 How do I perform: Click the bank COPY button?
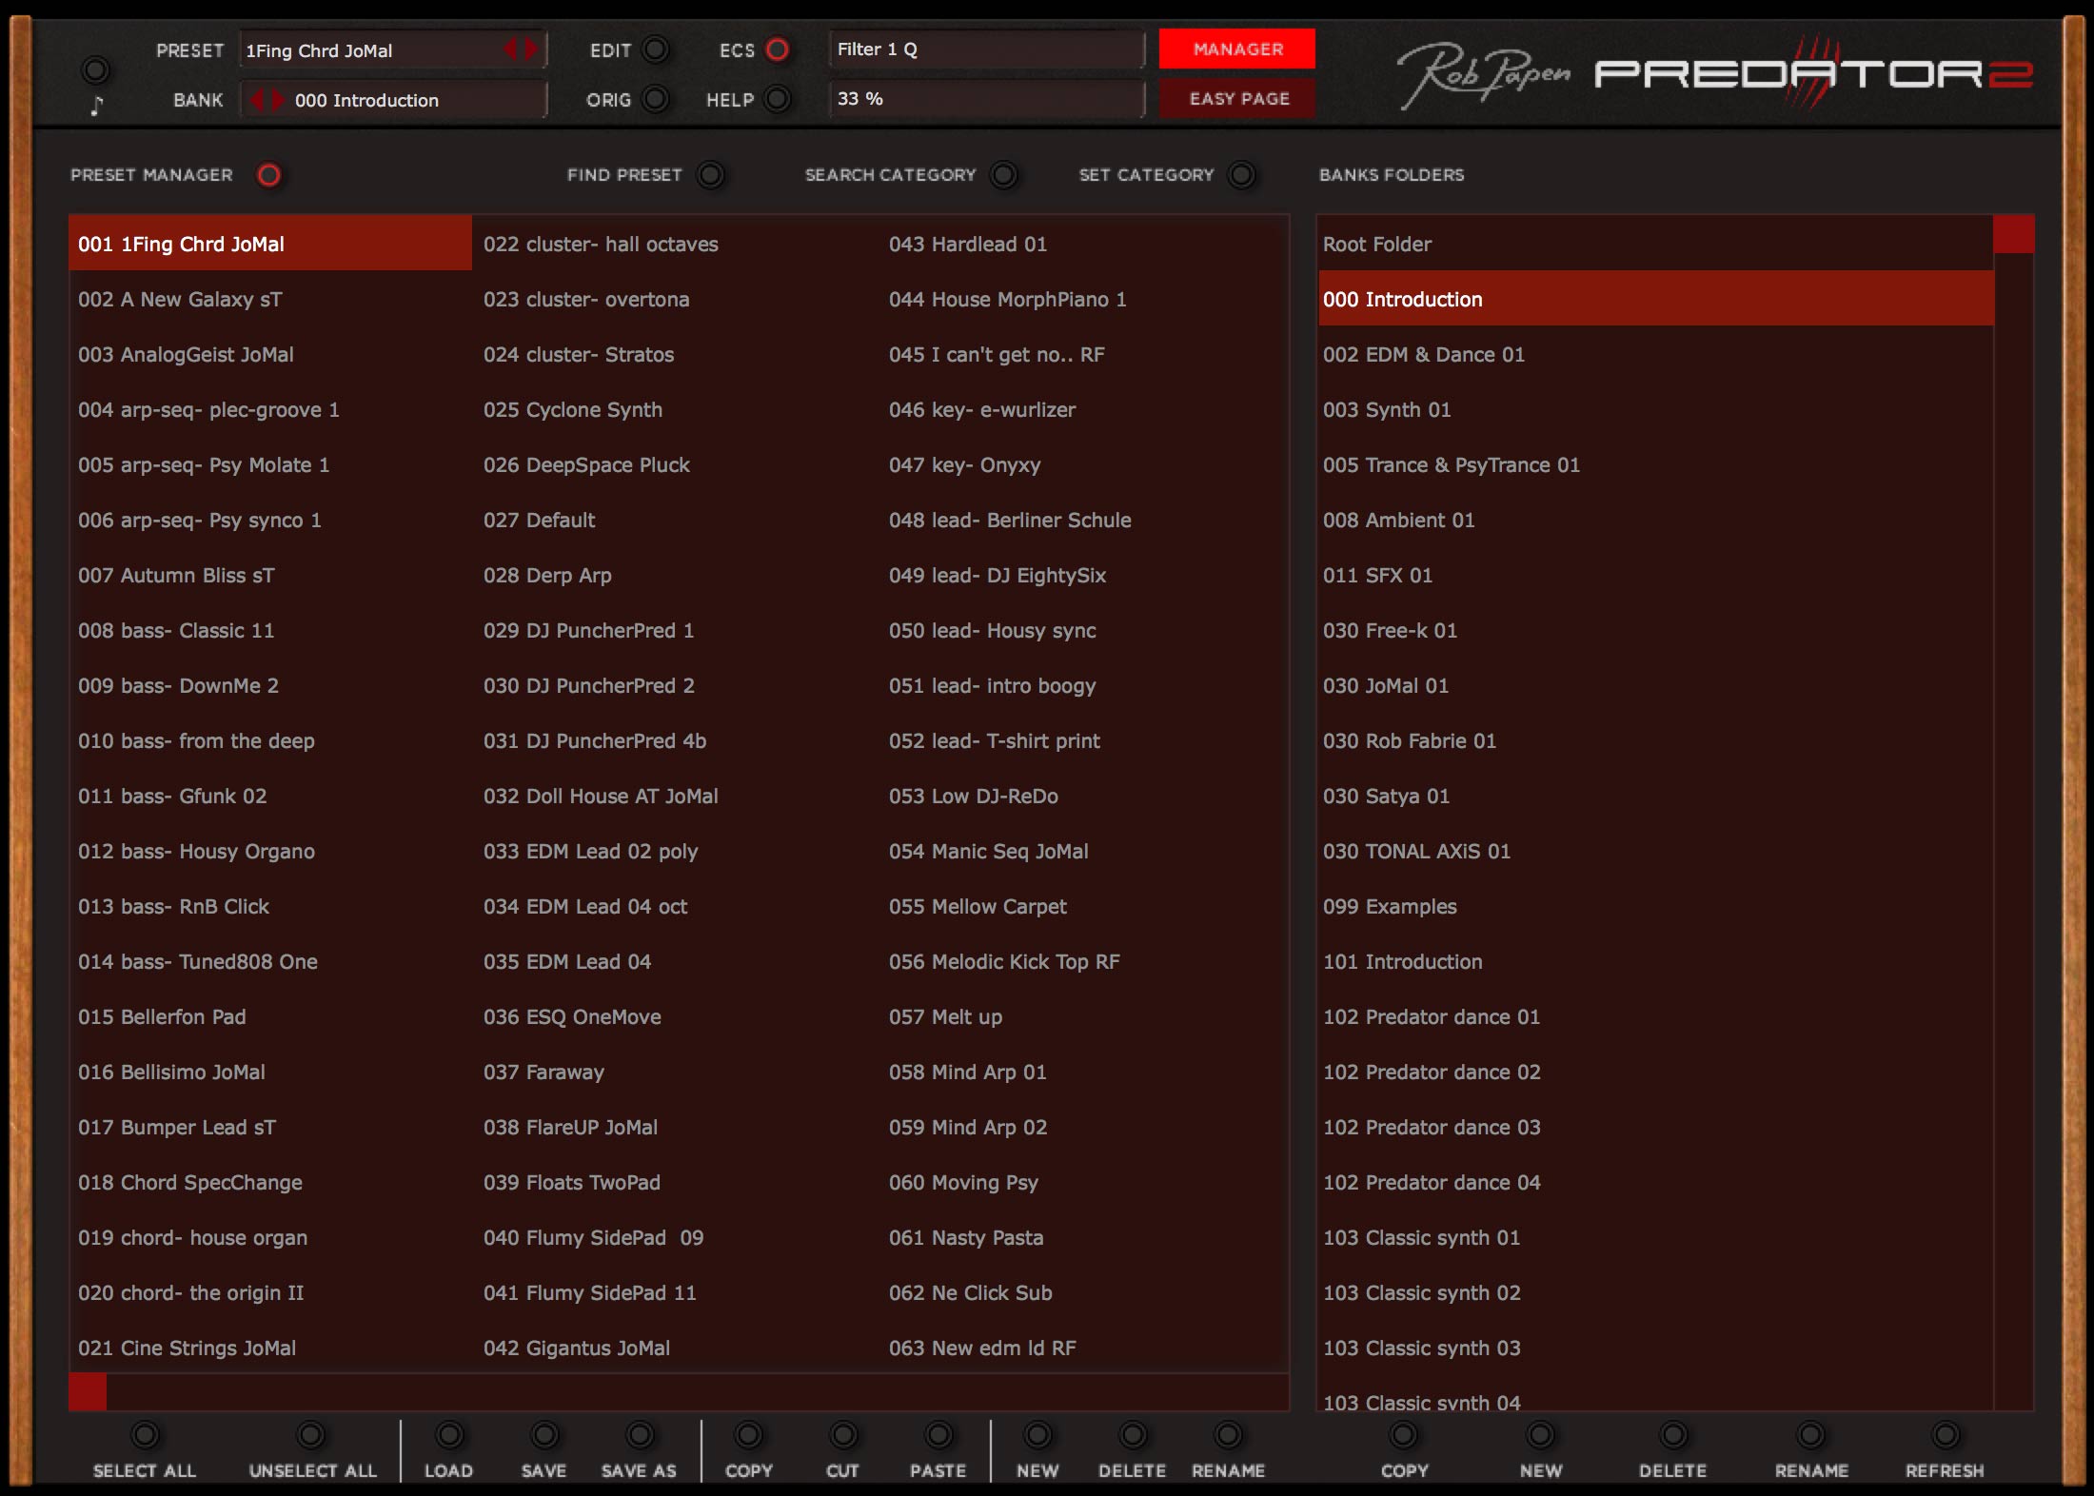1404,1435
